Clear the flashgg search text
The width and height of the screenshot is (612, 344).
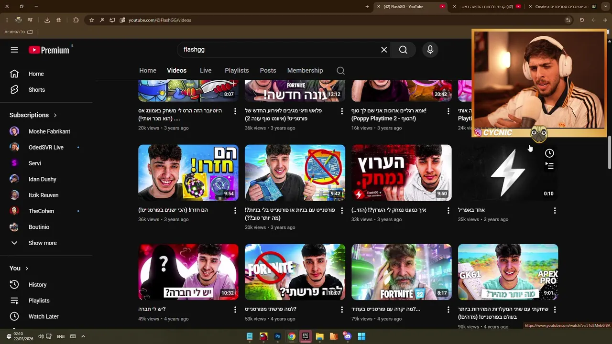[x=384, y=50]
